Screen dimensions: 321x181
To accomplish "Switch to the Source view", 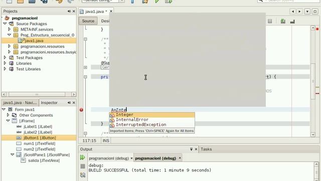I will (x=88, y=21).
